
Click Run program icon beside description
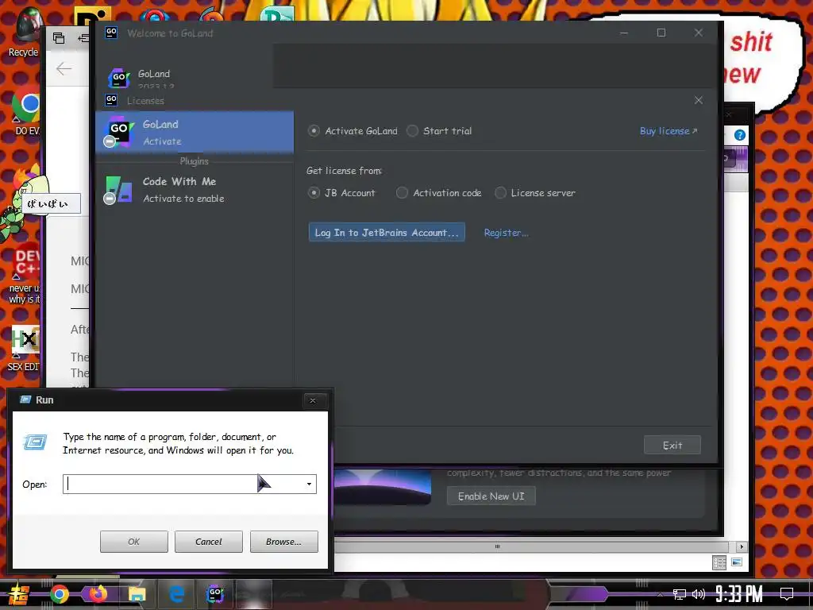click(35, 442)
